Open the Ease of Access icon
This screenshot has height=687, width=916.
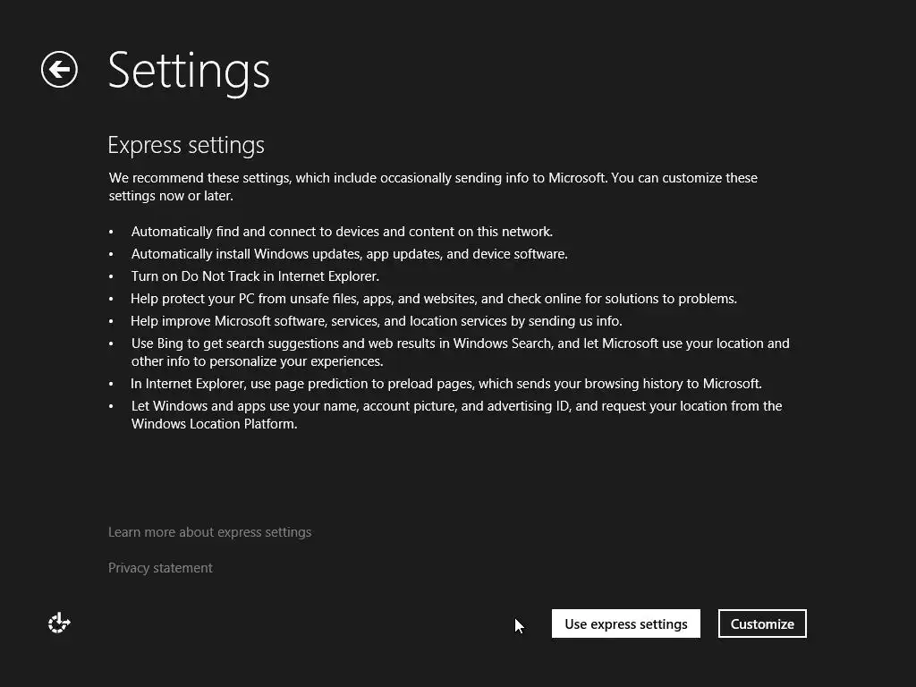[59, 623]
